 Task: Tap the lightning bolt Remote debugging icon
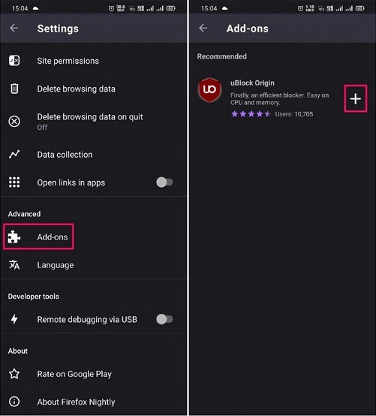14,319
